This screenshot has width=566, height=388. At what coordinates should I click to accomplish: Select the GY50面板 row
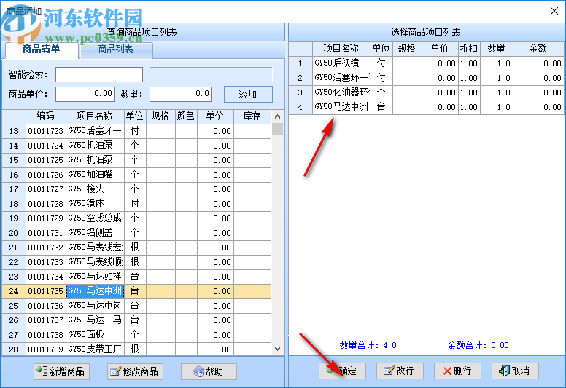tap(136, 335)
